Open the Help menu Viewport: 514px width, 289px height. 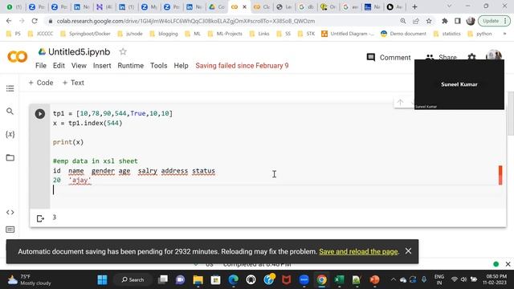coord(181,66)
